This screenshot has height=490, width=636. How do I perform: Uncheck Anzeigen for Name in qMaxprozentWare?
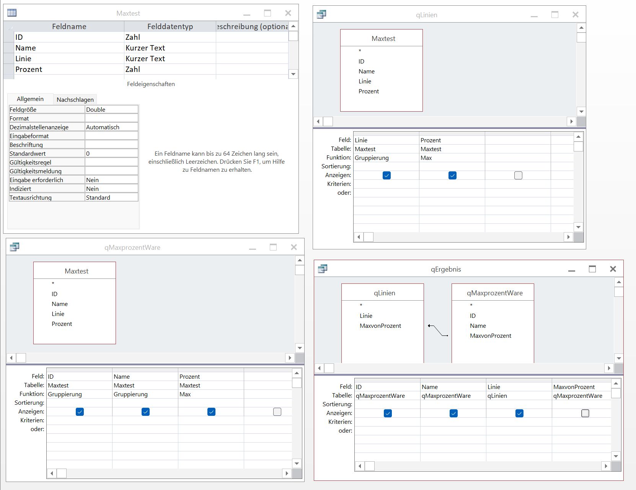[145, 412]
